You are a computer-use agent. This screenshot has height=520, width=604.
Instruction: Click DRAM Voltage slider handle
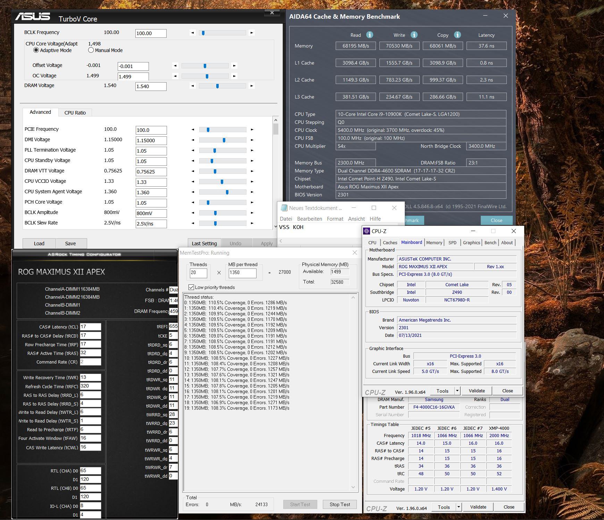tap(217, 86)
